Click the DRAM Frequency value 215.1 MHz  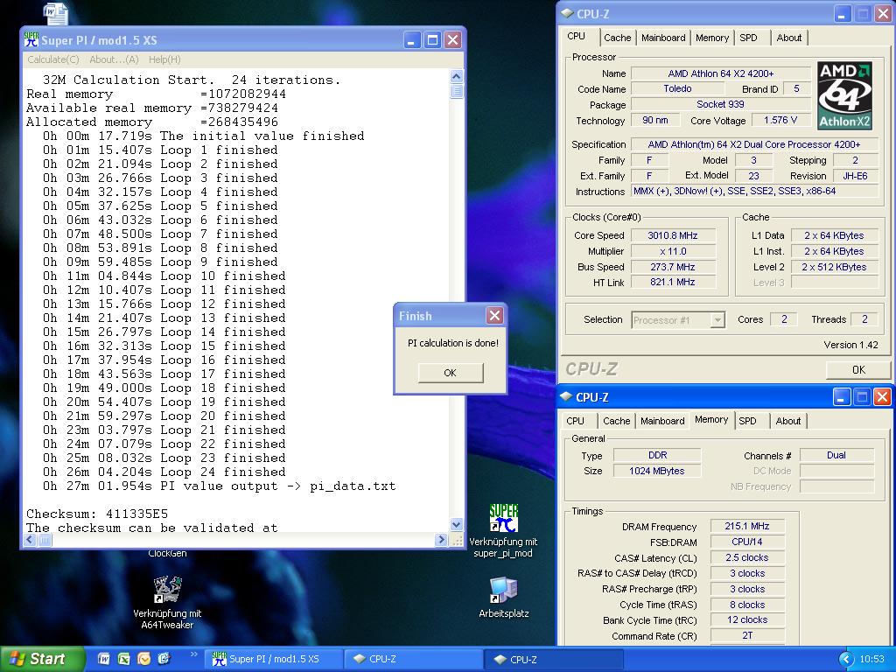tap(747, 526)
